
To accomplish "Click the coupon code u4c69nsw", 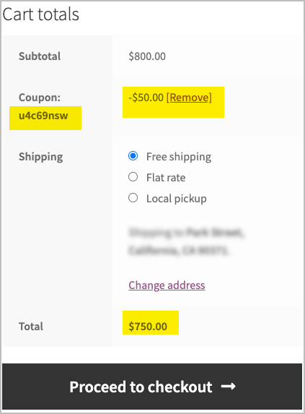I will (43, 116).
